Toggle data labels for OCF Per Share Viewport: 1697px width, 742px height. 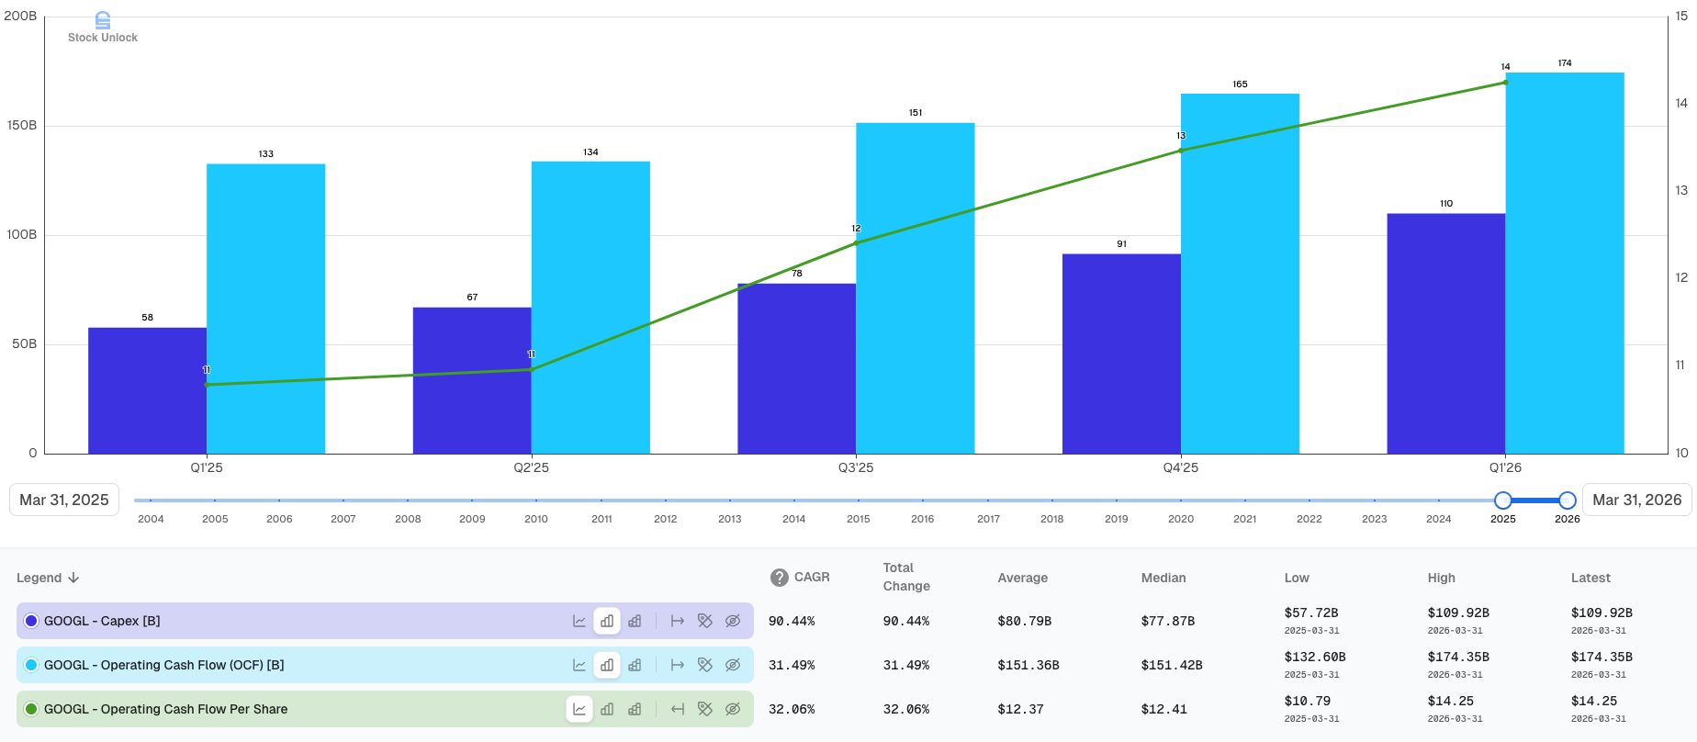(705, 709)
